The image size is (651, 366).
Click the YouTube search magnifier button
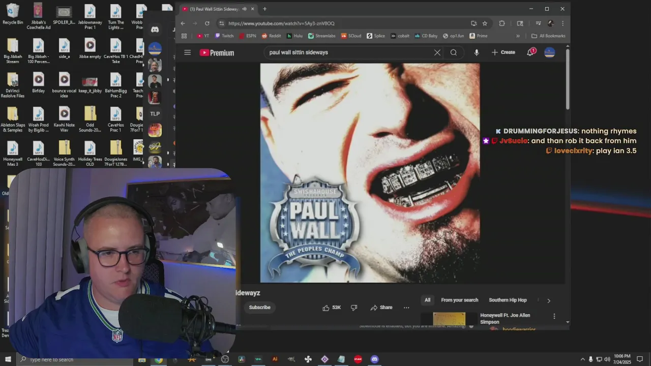(x=454, y=52)
